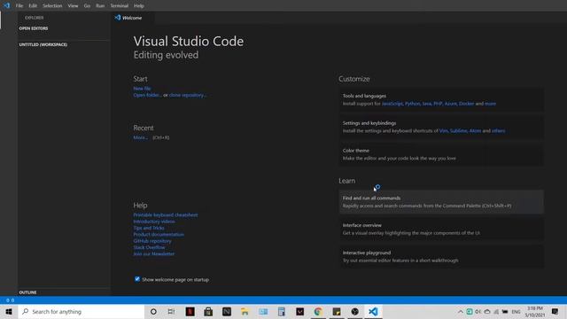This screenshot has width=567, height=319.
Task: Click the Visual Studio Code taskbar icon
Action: (373, 311)
